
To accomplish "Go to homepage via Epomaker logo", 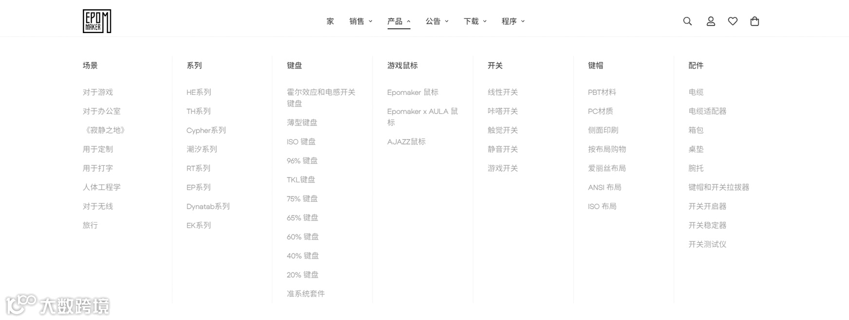I will 97,21.
